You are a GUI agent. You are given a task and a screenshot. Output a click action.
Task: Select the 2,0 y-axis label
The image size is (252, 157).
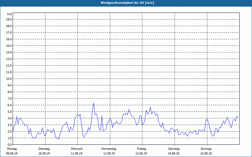click(9, 131)
